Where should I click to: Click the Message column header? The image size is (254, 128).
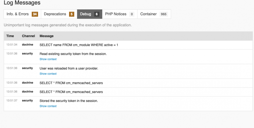point(46,36)
